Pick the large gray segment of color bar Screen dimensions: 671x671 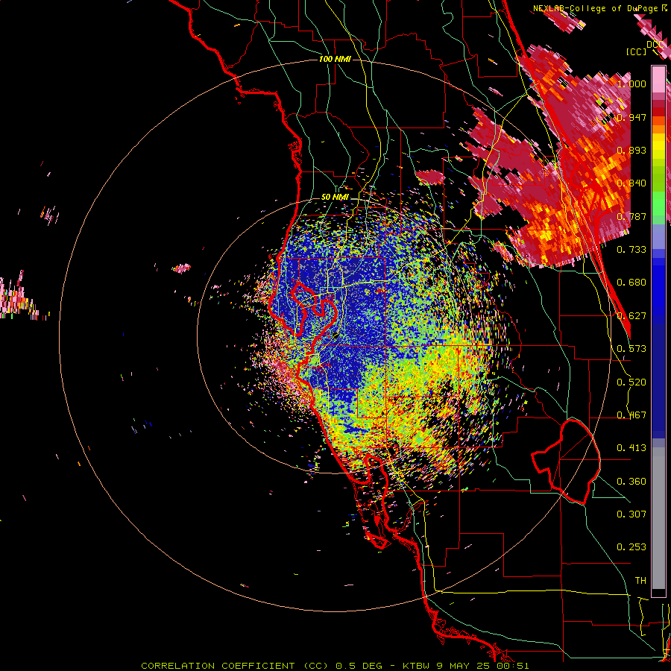[658, 518]
